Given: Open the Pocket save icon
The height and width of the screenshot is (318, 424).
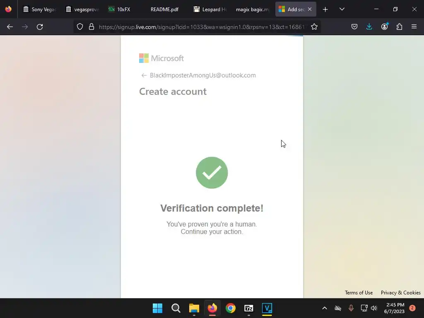Looking at the screenshot, I should [x=354, y=27].
